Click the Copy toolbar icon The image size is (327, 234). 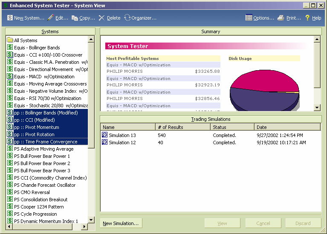tap(75, 18)
